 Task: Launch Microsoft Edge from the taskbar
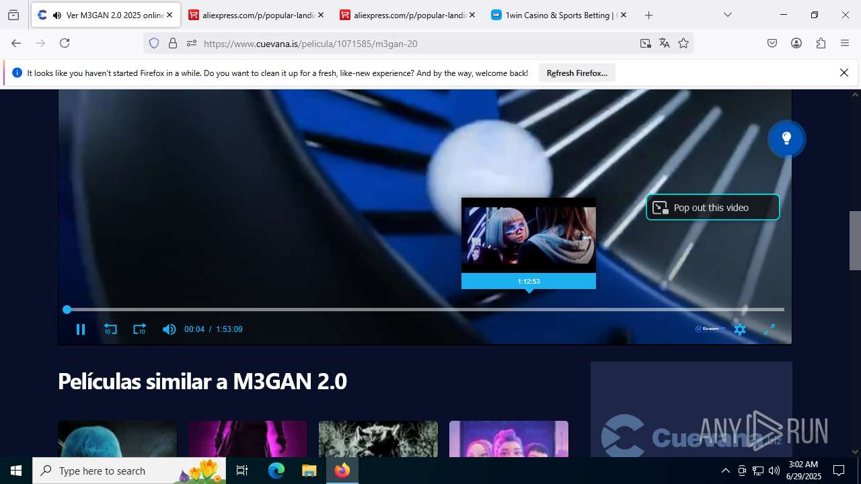coord(276,471)
